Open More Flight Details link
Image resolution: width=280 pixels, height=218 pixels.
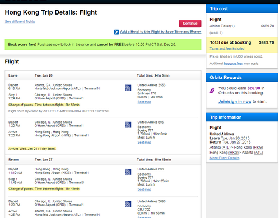coord(225,158)
